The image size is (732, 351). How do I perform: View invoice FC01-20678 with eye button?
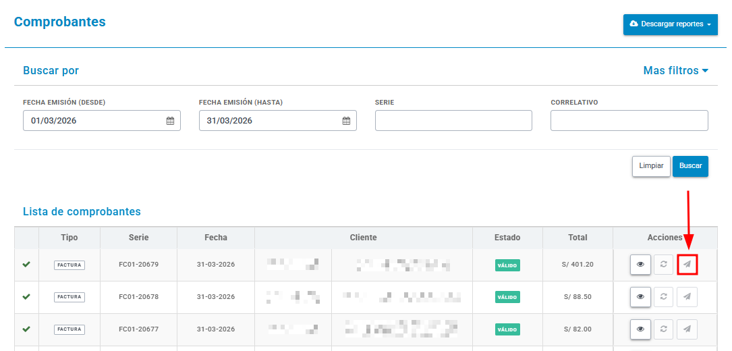(640, 297)
